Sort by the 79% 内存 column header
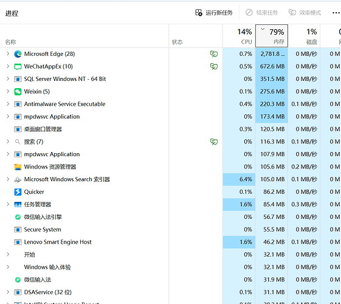341x304 pixels. [272, 36]
